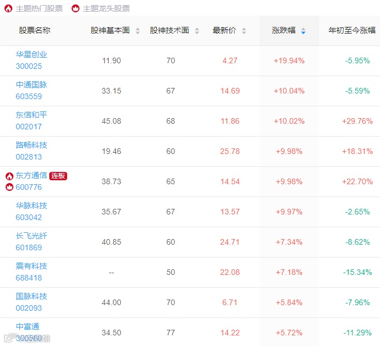Click 长飞光纤 change +7.34%
This screenshot has height=346, width=380.
point(289,242)
